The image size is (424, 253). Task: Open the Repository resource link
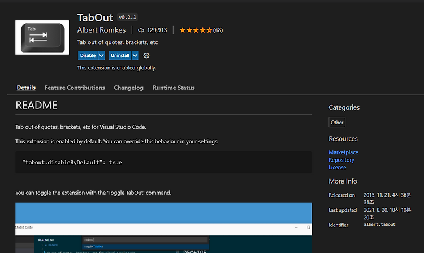tap(341, 160)
